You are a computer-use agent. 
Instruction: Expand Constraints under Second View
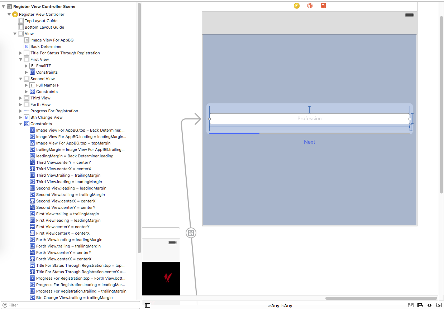(x=26, y=92)
